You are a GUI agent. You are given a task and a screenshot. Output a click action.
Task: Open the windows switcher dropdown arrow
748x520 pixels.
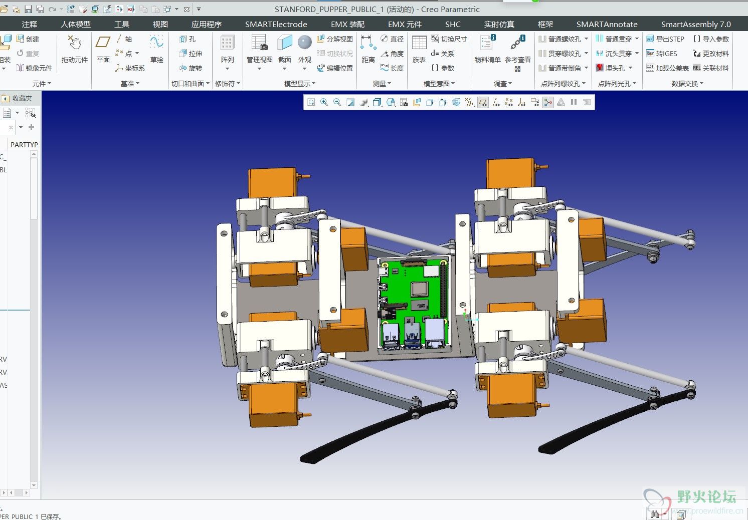click(x=176, y=9)
